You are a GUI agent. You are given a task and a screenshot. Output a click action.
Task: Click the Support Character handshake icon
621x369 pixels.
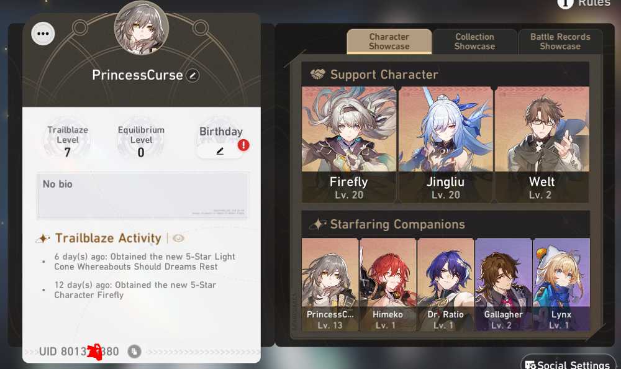[x=317, y=74]
